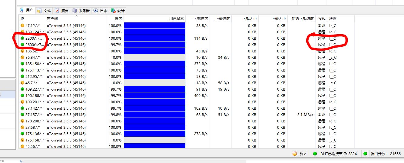
Task: Sort the list by 下载速度 column header
Action: [x=200, y=19]
